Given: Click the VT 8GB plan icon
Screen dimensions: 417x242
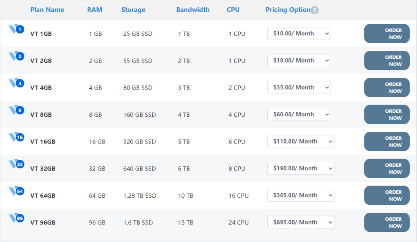Looking at the screenshot, I should coord(16,110).
